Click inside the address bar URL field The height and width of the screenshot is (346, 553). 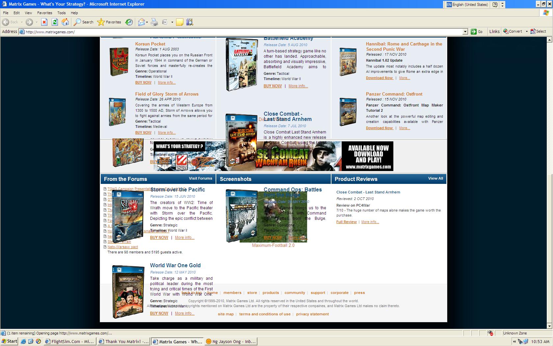pos(244,32)
